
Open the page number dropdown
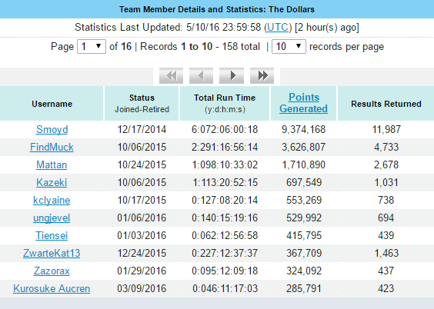pos(92,46)
